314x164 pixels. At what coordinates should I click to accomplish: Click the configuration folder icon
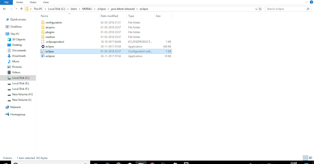click(43, 23)
